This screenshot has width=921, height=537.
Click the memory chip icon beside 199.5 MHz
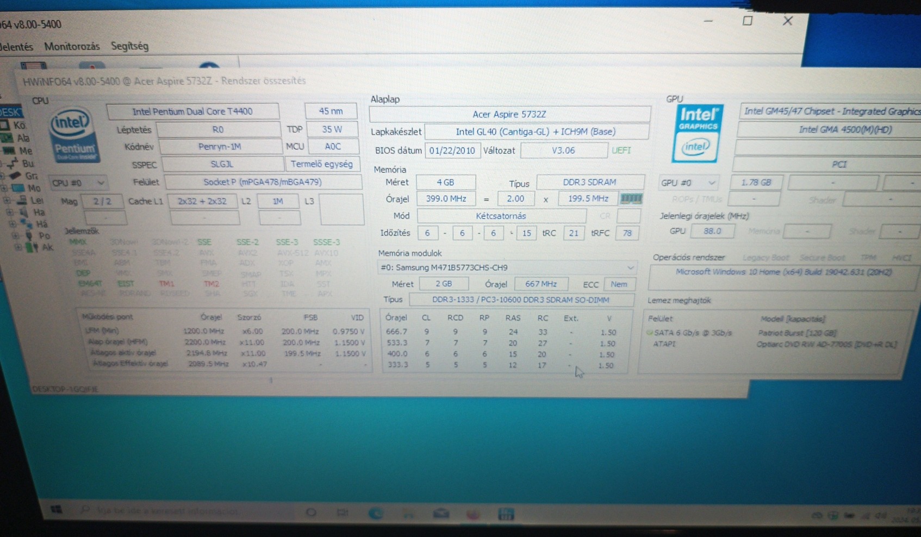click(631, 199)
